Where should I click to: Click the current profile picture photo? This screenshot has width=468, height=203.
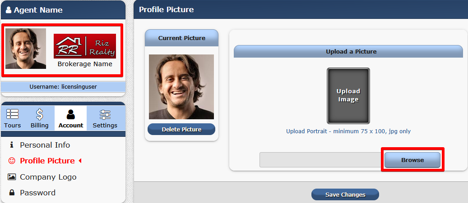click(181, 87)
